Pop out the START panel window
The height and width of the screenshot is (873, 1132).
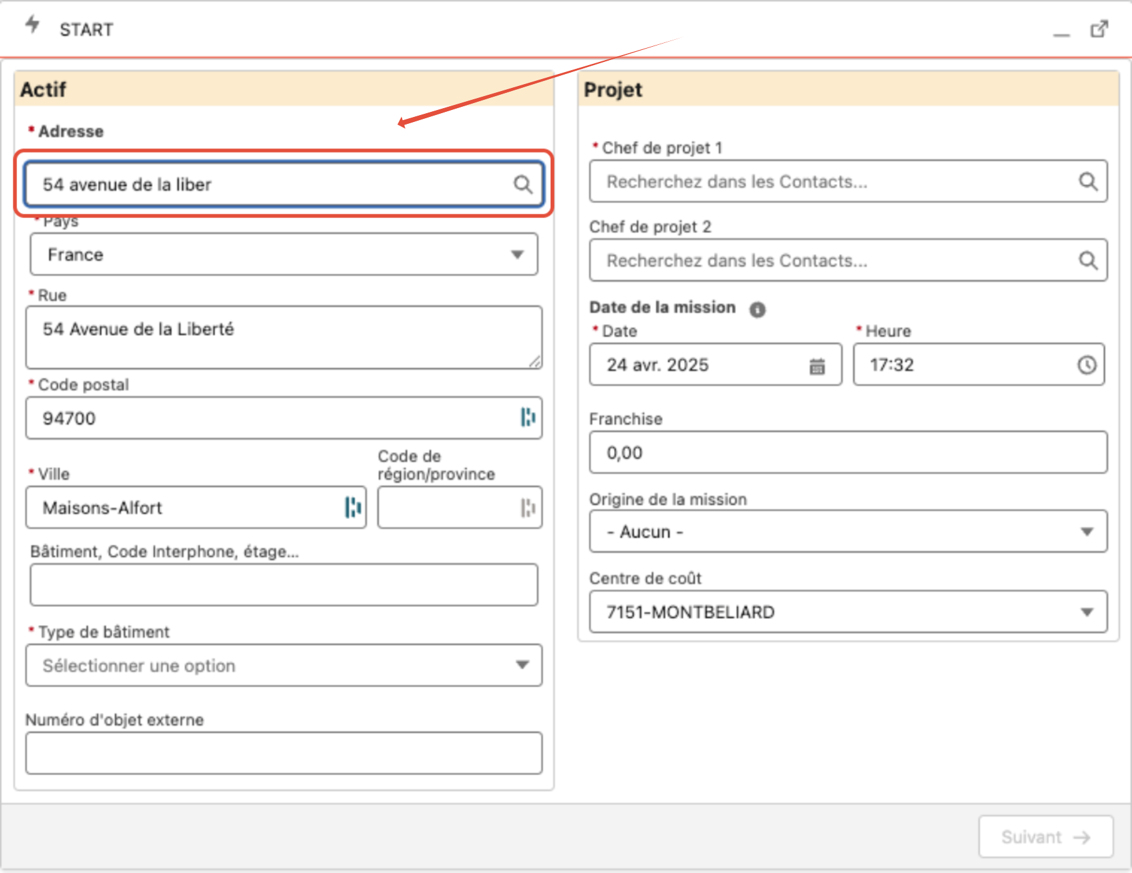click(1100, 29)
